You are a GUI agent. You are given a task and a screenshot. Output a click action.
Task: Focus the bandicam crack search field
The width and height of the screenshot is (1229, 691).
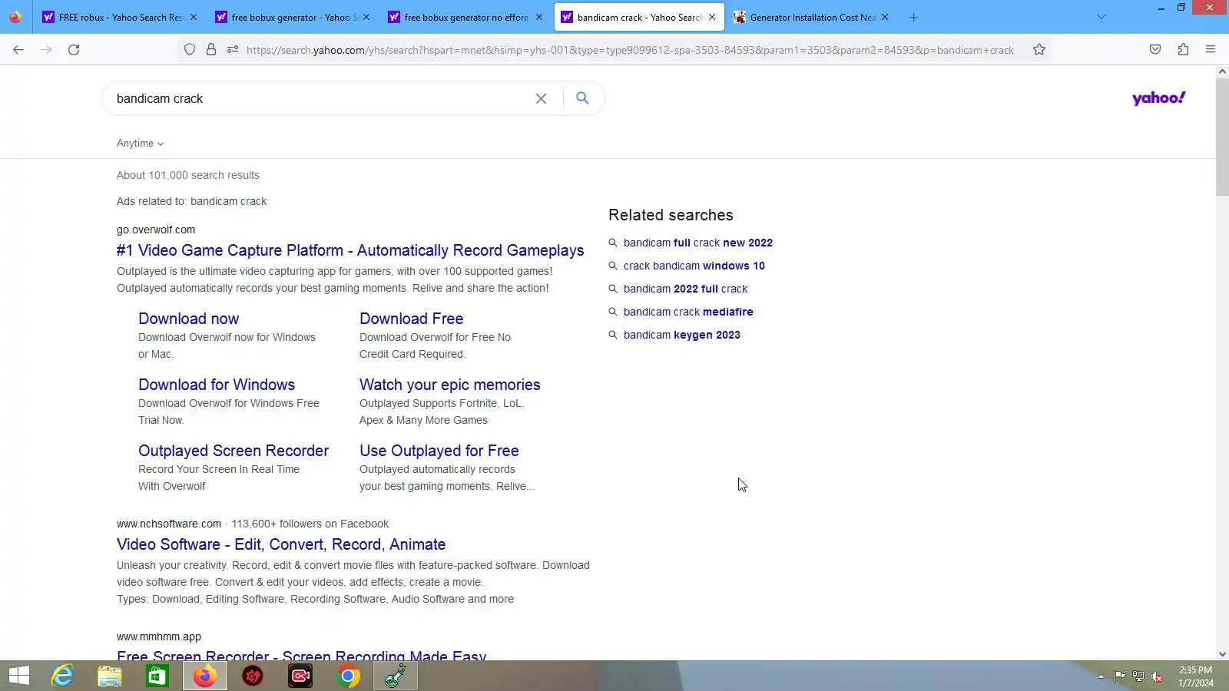click(x=319, y=98)
